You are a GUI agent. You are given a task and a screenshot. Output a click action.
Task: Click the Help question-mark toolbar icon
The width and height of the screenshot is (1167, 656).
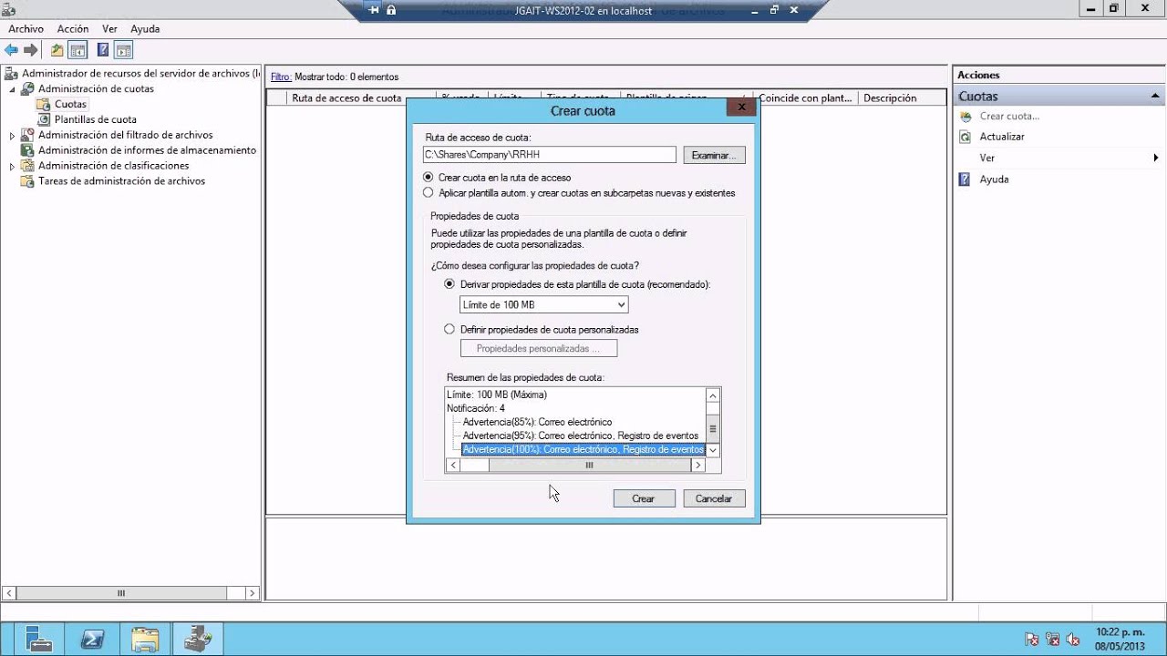pos(103,50)
